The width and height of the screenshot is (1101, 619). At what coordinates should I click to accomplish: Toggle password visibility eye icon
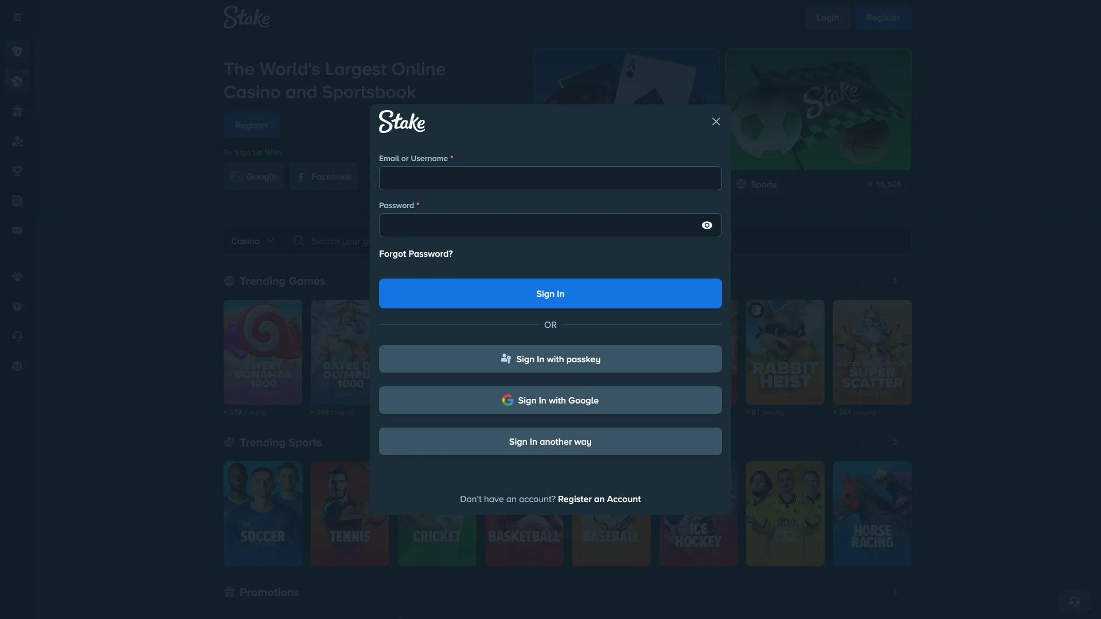(707, 225)
